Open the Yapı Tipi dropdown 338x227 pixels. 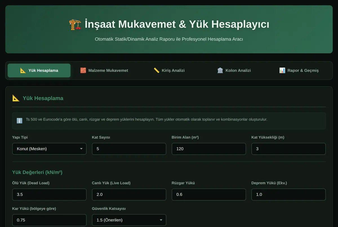[49, 149]
